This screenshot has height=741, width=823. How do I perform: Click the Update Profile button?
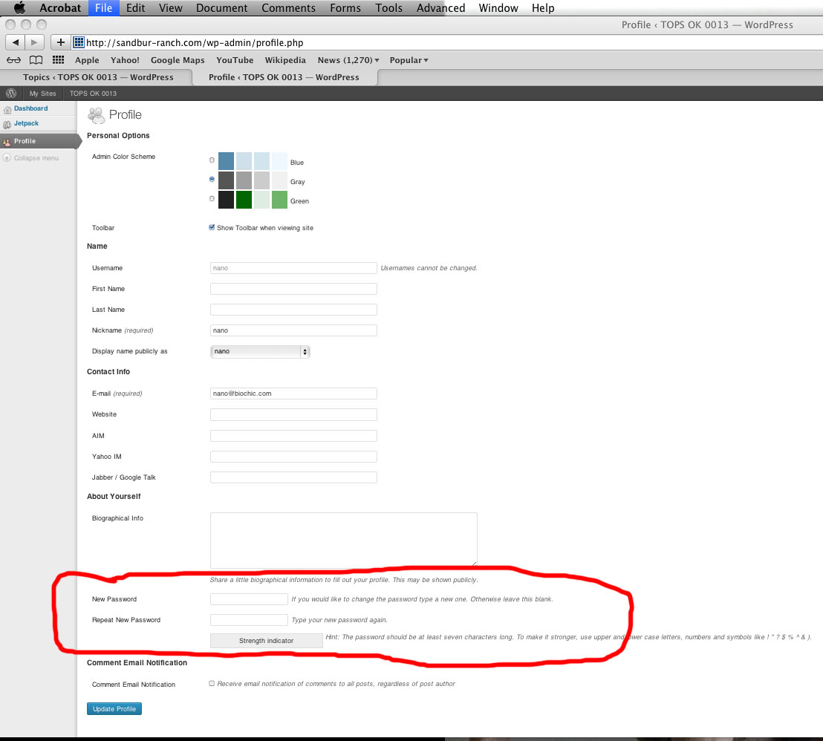click(x=114, y=709)
